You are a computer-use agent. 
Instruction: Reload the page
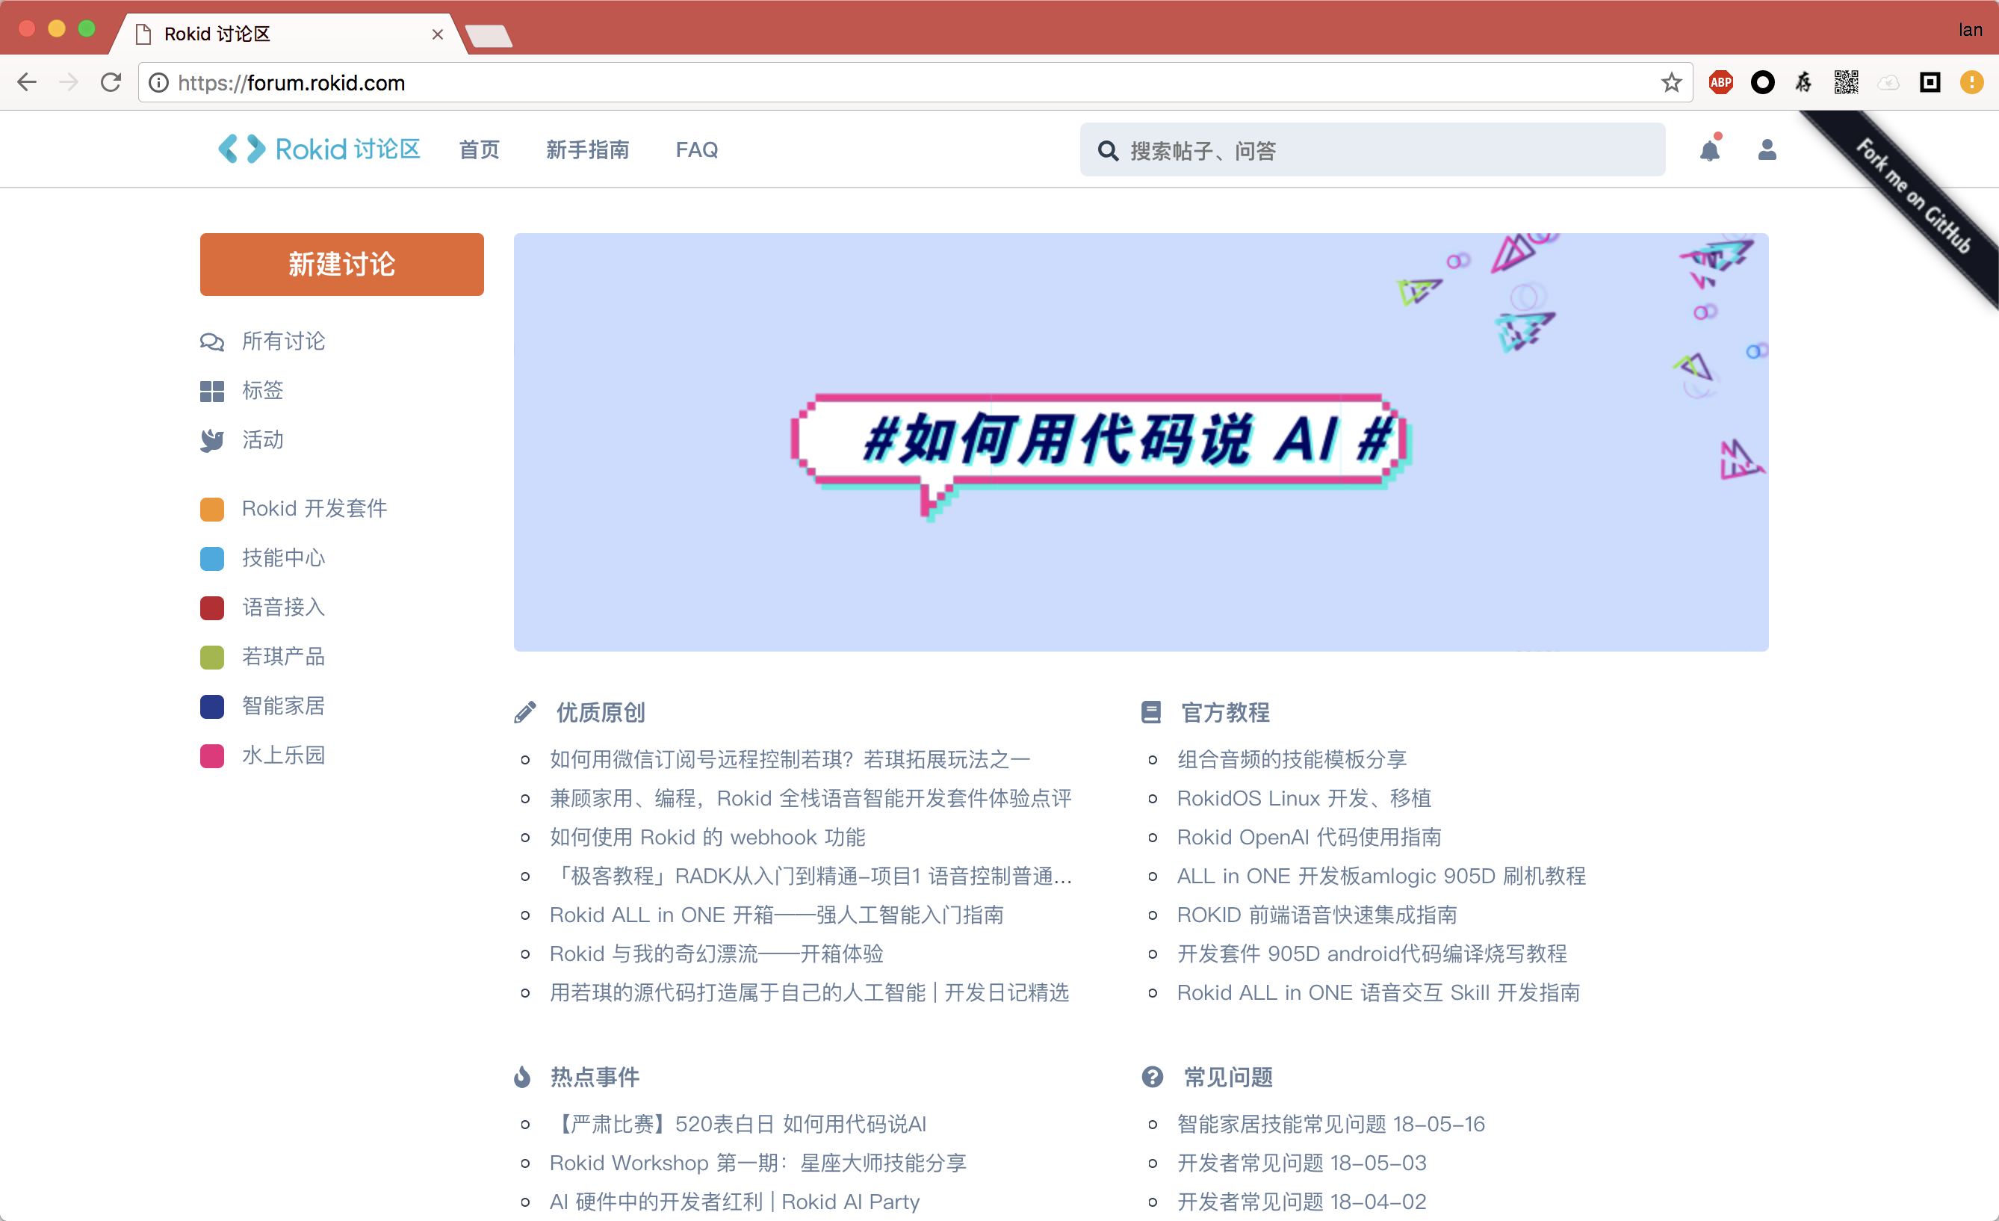[111, 83]
